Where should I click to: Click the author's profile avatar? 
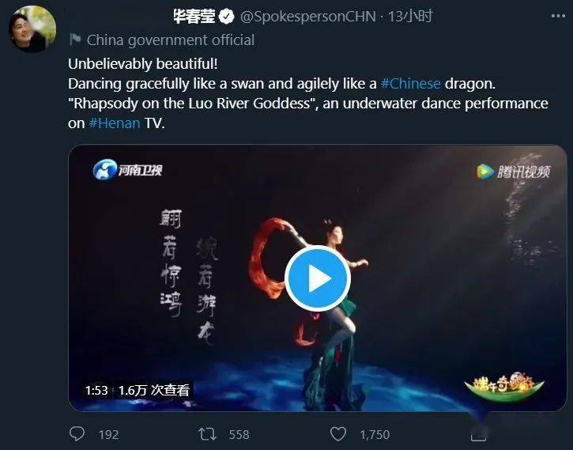point(32,29)
